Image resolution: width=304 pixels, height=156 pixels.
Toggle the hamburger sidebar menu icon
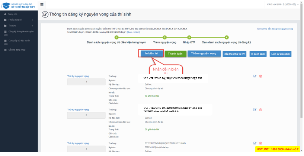[x=42, y=4]
